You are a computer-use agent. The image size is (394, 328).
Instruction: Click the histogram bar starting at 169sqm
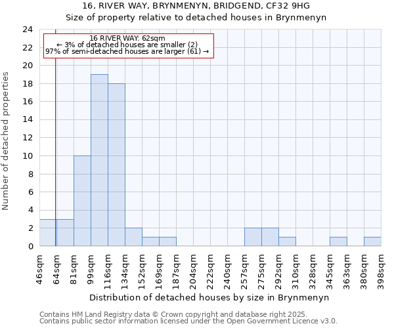click(x=168, y=241)
